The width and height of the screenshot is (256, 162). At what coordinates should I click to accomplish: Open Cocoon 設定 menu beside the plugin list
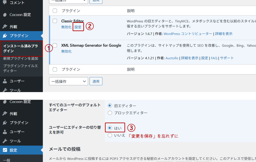click(20, 15)
